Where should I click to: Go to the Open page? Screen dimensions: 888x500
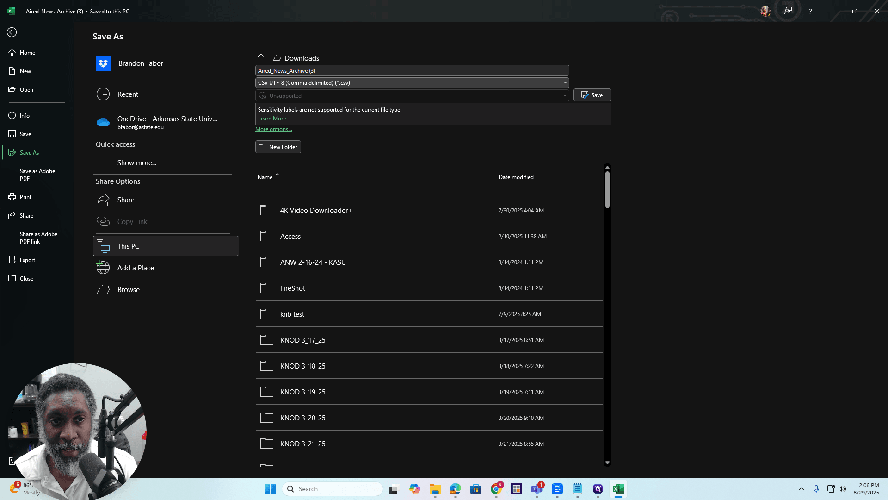37,90
